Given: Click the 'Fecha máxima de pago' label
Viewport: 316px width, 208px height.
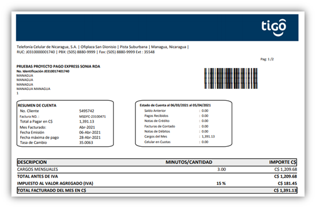Looking at the screenshot, I should [40, 138].
